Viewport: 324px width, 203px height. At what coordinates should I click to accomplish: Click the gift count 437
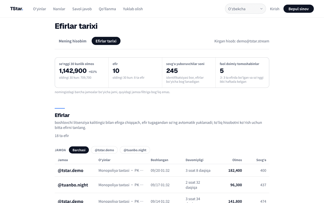coord(263,185)
